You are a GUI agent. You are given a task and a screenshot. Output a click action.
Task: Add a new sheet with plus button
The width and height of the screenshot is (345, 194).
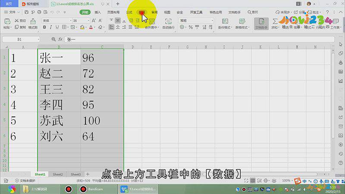[x=88, y=174]
